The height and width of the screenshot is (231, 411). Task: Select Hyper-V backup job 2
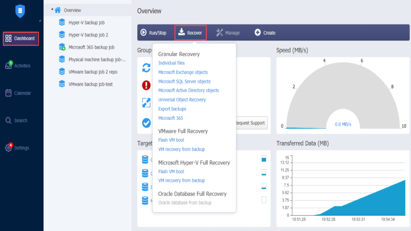pyautogui.click(x=88, y=35)
